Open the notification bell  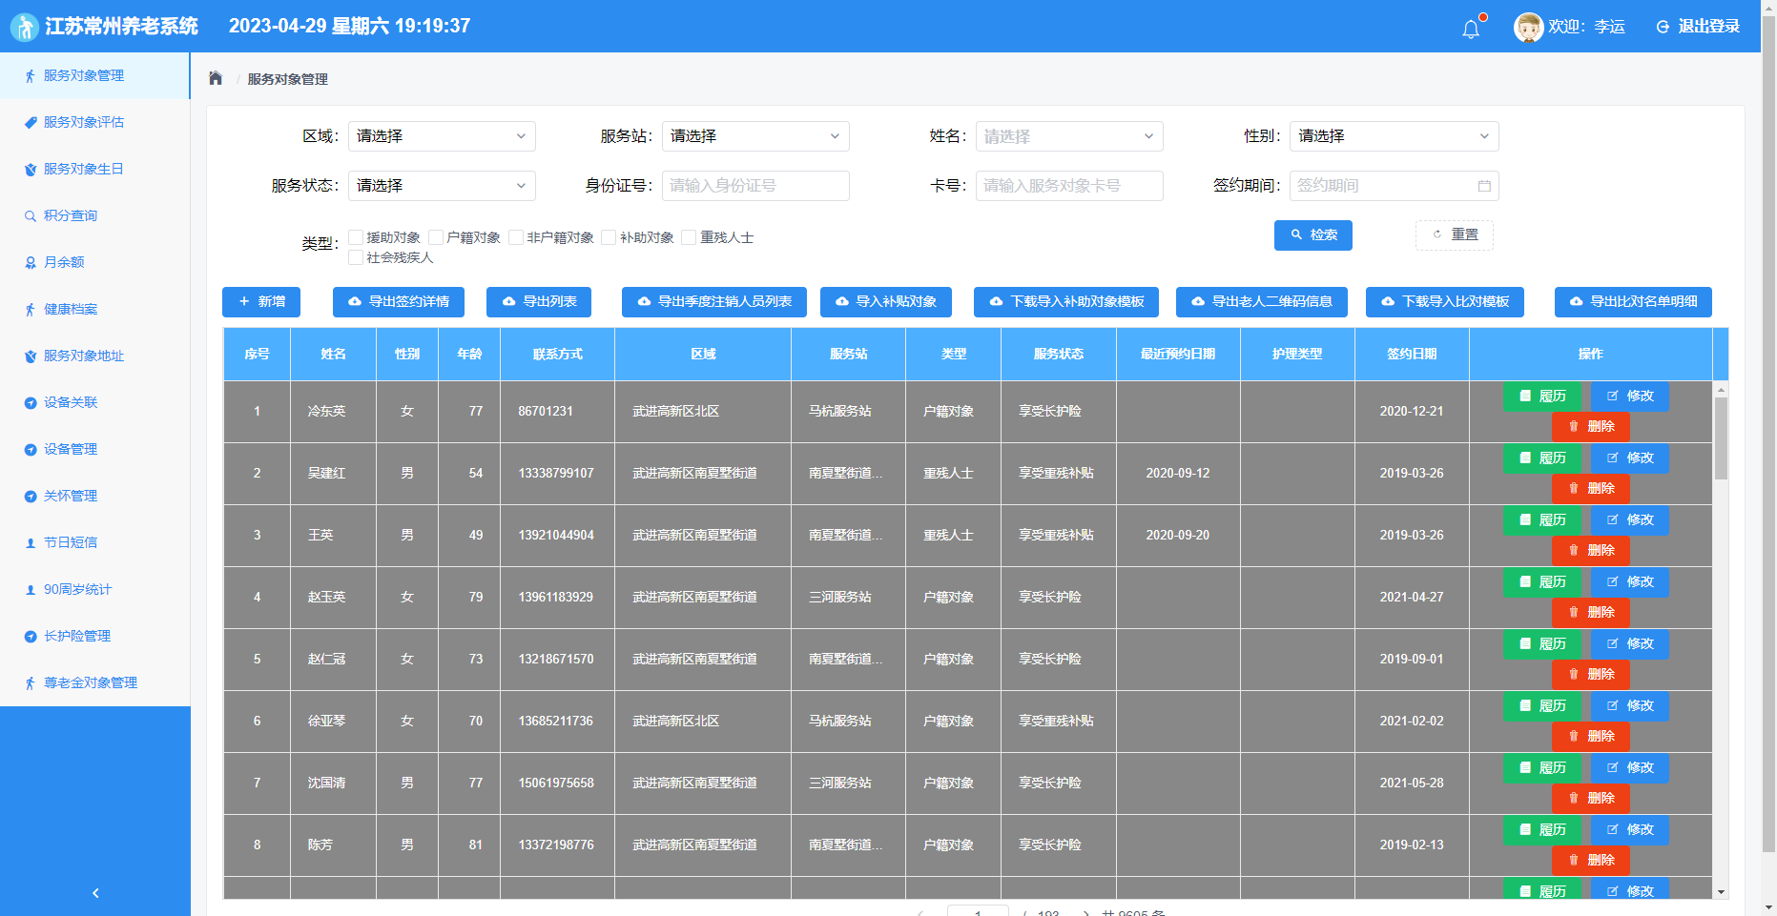click(x=1471, y=29)
